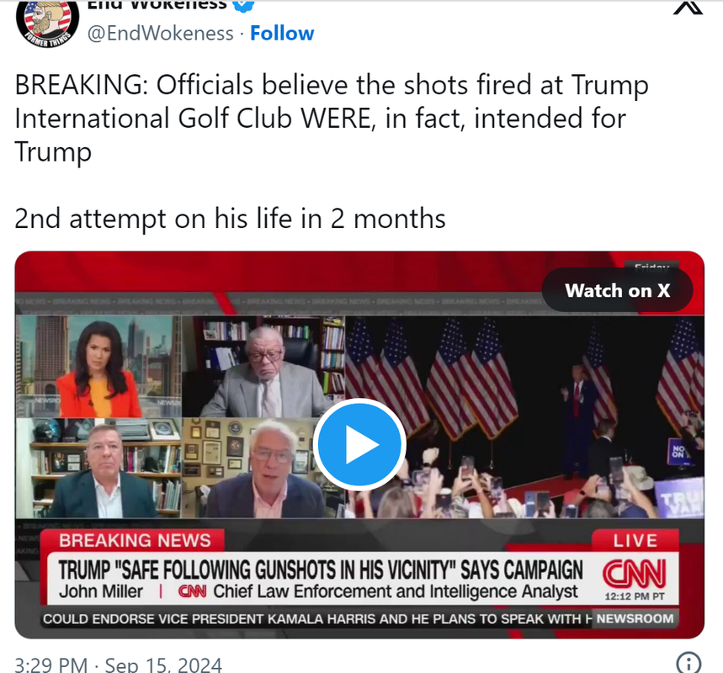Play the video with the blue play button
This screenshot has width=723, height=673.
tap(359, 444)
